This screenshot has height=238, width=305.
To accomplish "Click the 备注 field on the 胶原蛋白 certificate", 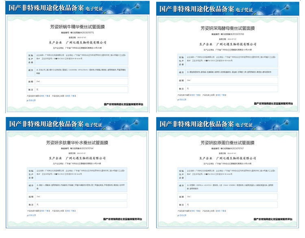I will tap(232, 205).
